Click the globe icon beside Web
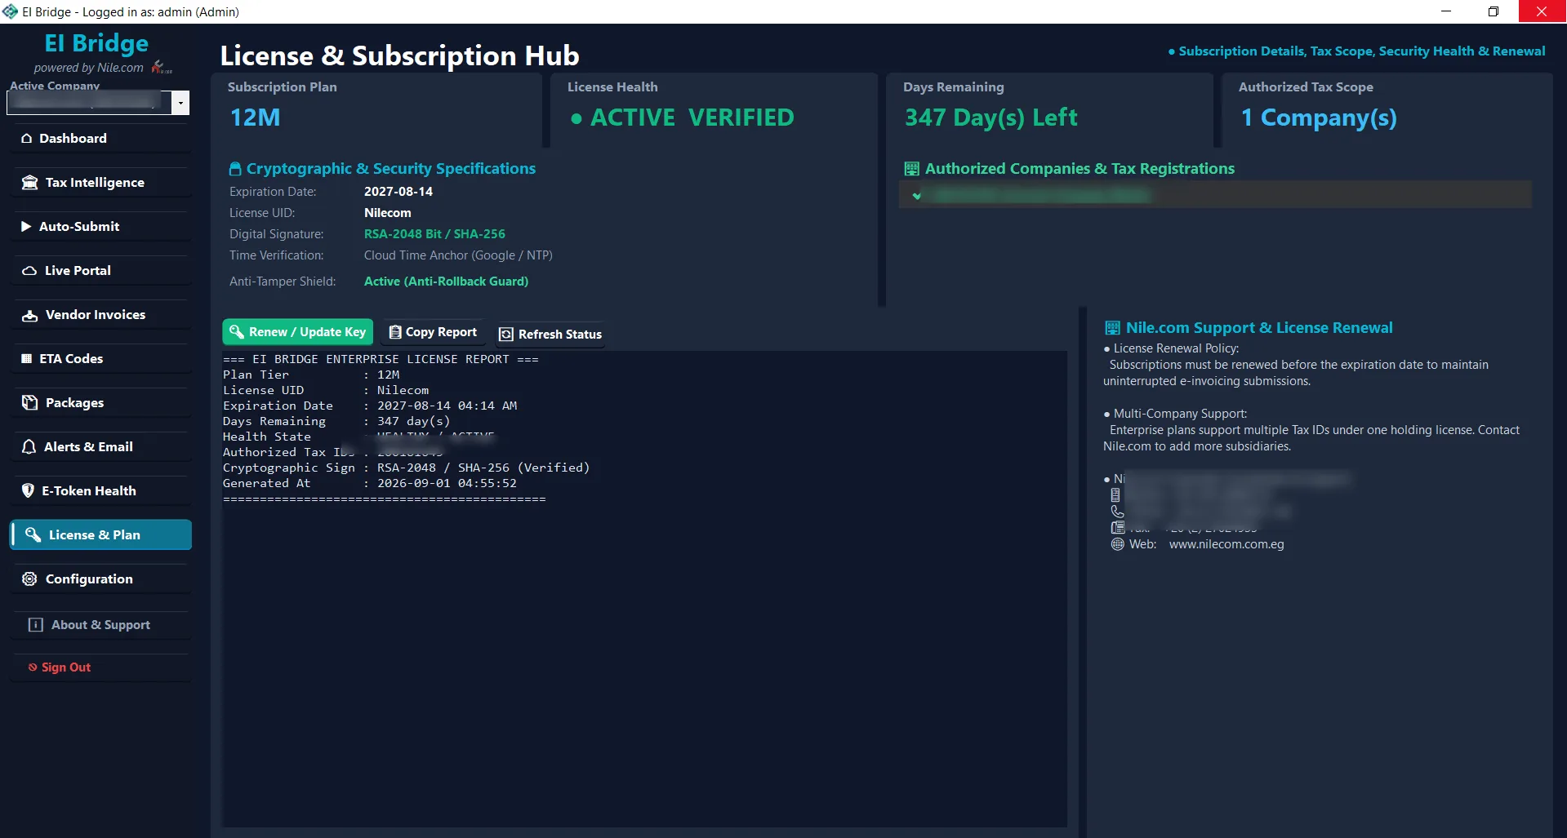 (1118, 544)
